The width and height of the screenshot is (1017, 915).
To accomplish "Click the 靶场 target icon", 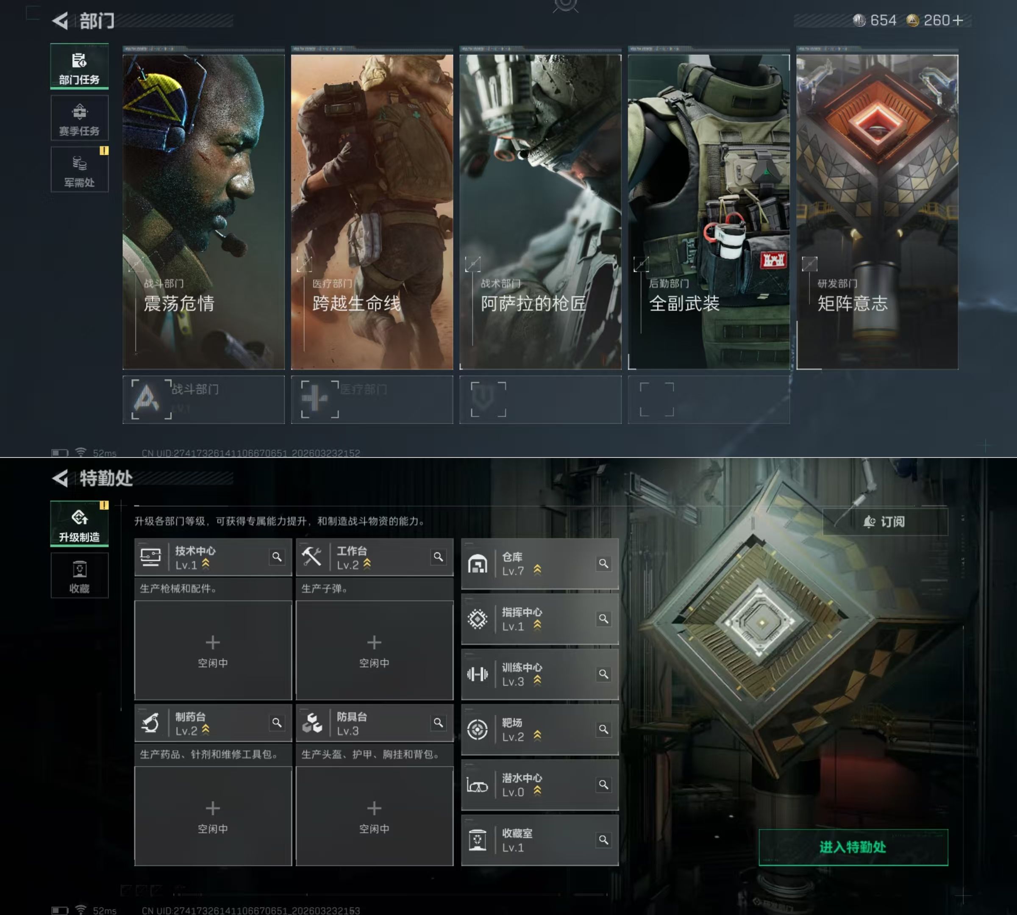I will [477, 729].
